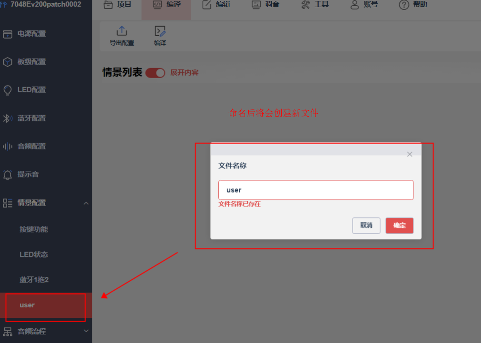Image resolution: width=481 pixels, height=343 pixels.
Task: Click the 情景配置 list icon
Action: click(8, 203)
